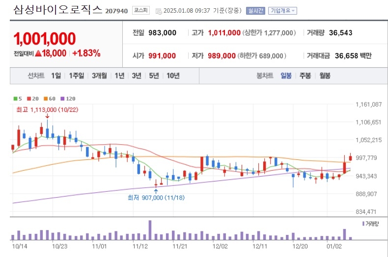388x257 pixels.
Task: Select the 5년 line chart tab
Action: pyautogui.click(x=154, y=76)
